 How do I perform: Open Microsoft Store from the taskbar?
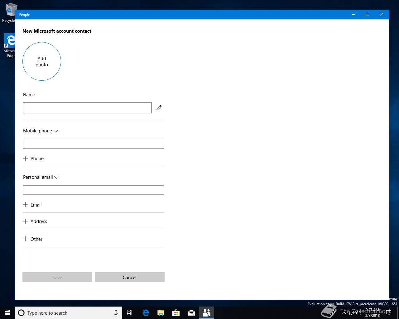pyautogui.click(x=176, y=313)
